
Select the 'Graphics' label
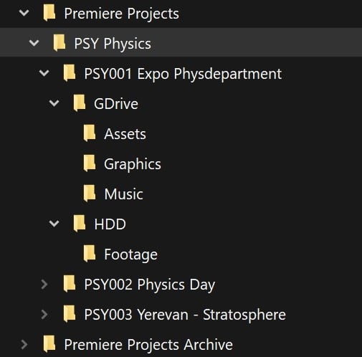tap(133, 164)
